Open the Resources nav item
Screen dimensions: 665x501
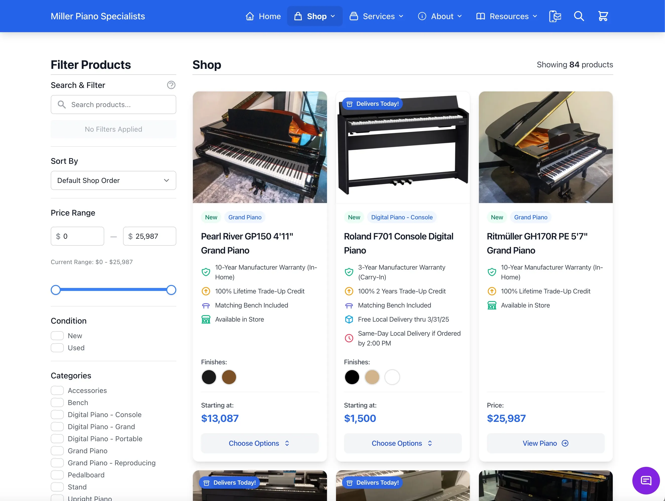pyautogui.click(x=507, y=16)
